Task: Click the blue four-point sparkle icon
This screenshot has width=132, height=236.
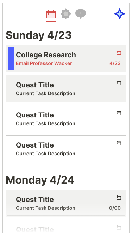Action: [x=120, y=14]
